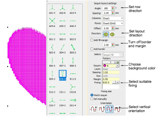This screenshot has height=122, width=159.
Task: Click the Angle spinner arrows
Action: [x=113, y=8]
